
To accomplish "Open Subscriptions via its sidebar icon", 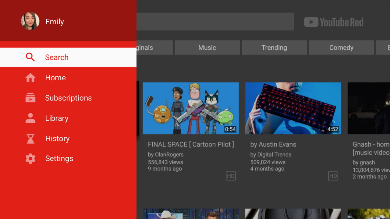I will (30, 98).
